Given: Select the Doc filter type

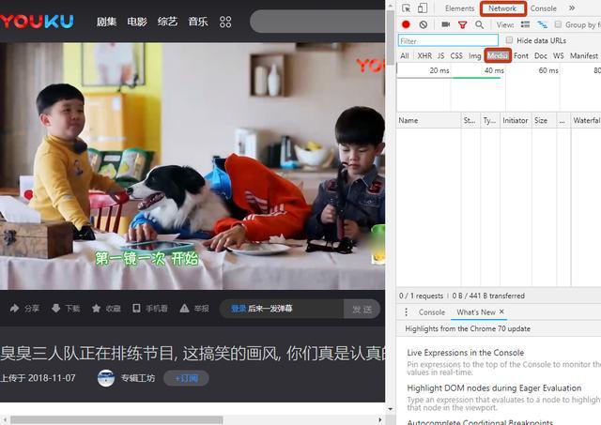Looking at the screenshot, I should pyautogui.click(x=541, y=56).
